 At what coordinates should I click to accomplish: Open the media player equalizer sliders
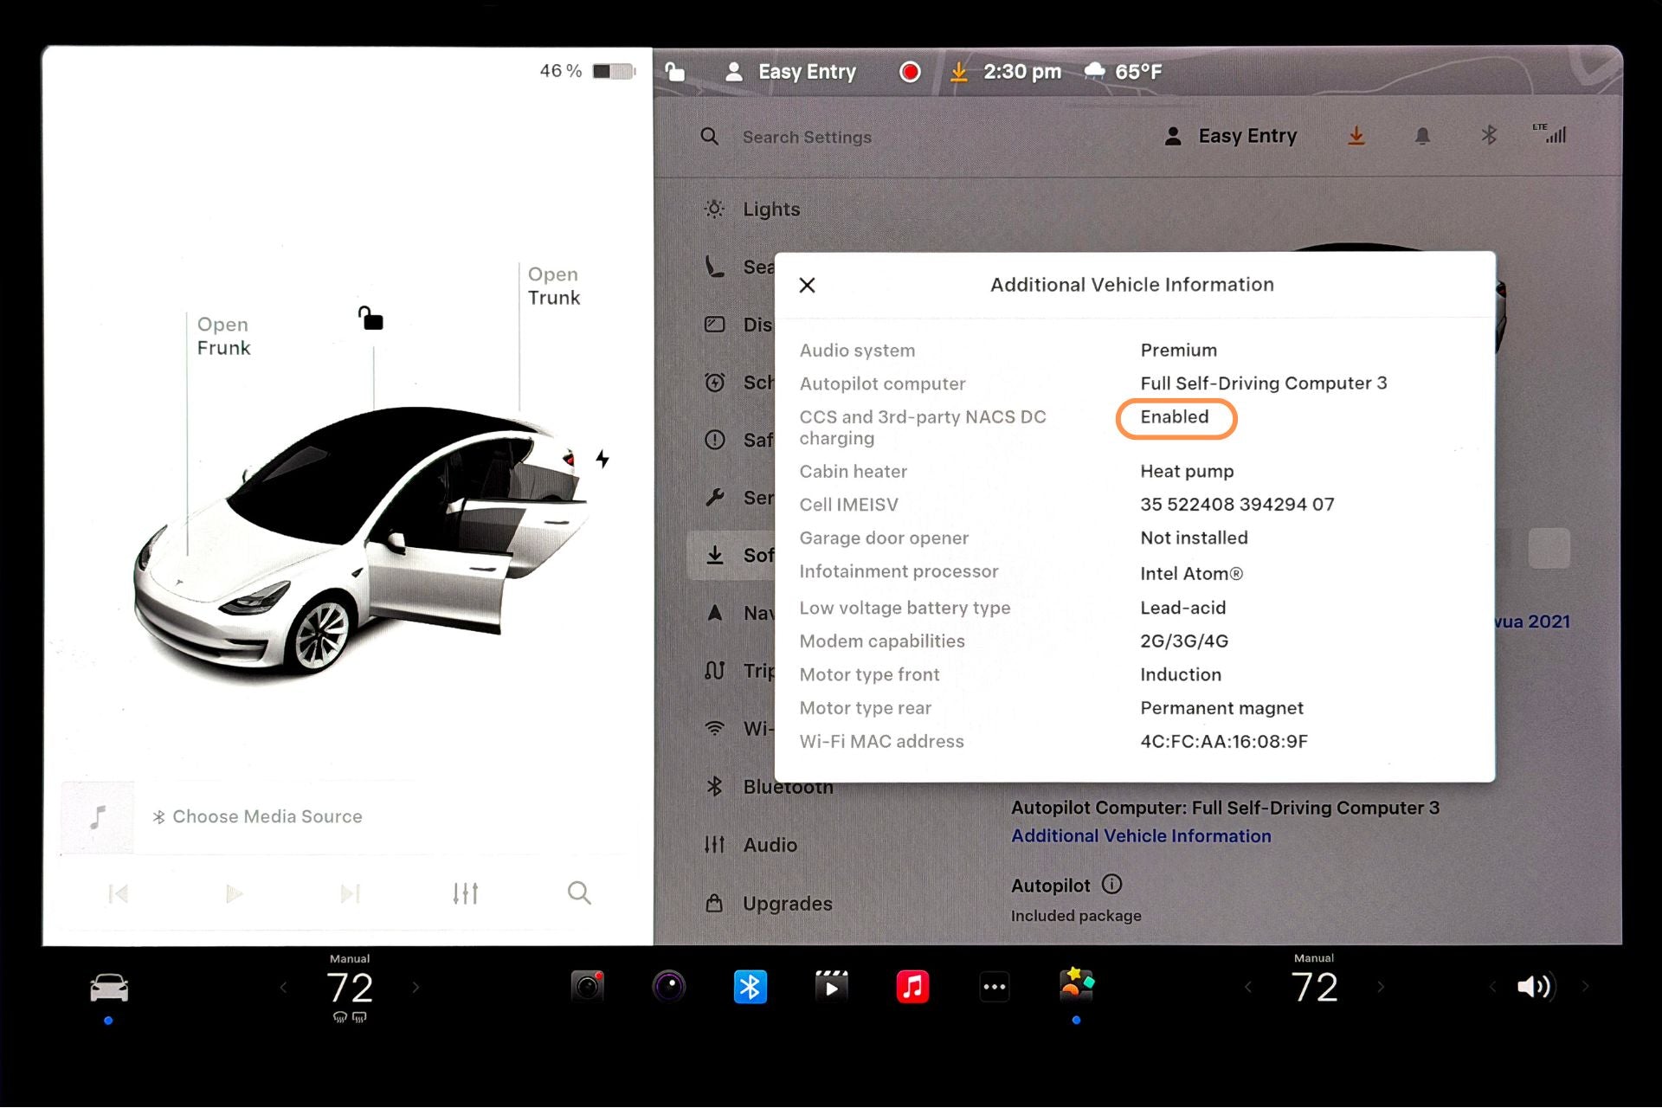click(465, 892)
